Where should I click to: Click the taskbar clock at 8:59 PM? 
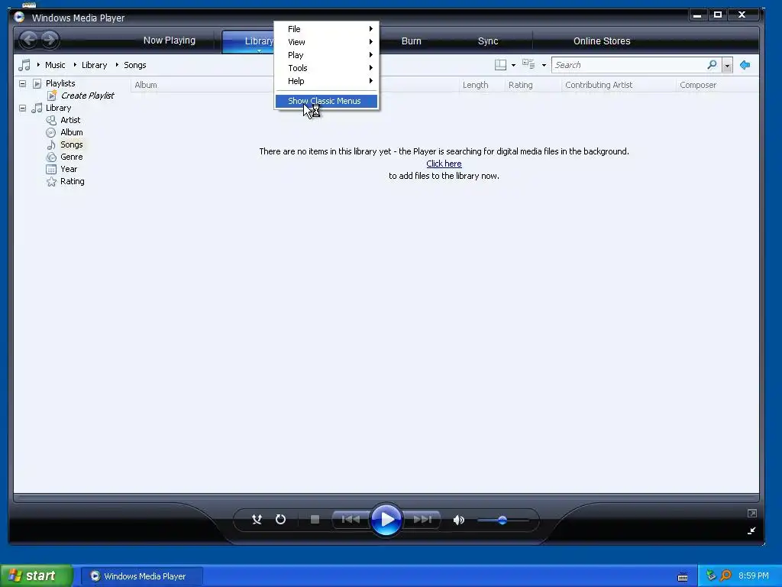pos(754,576)
